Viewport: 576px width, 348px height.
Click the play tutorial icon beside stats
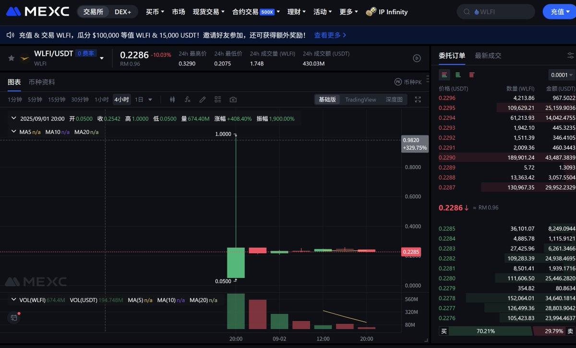[x=417, y=58]
